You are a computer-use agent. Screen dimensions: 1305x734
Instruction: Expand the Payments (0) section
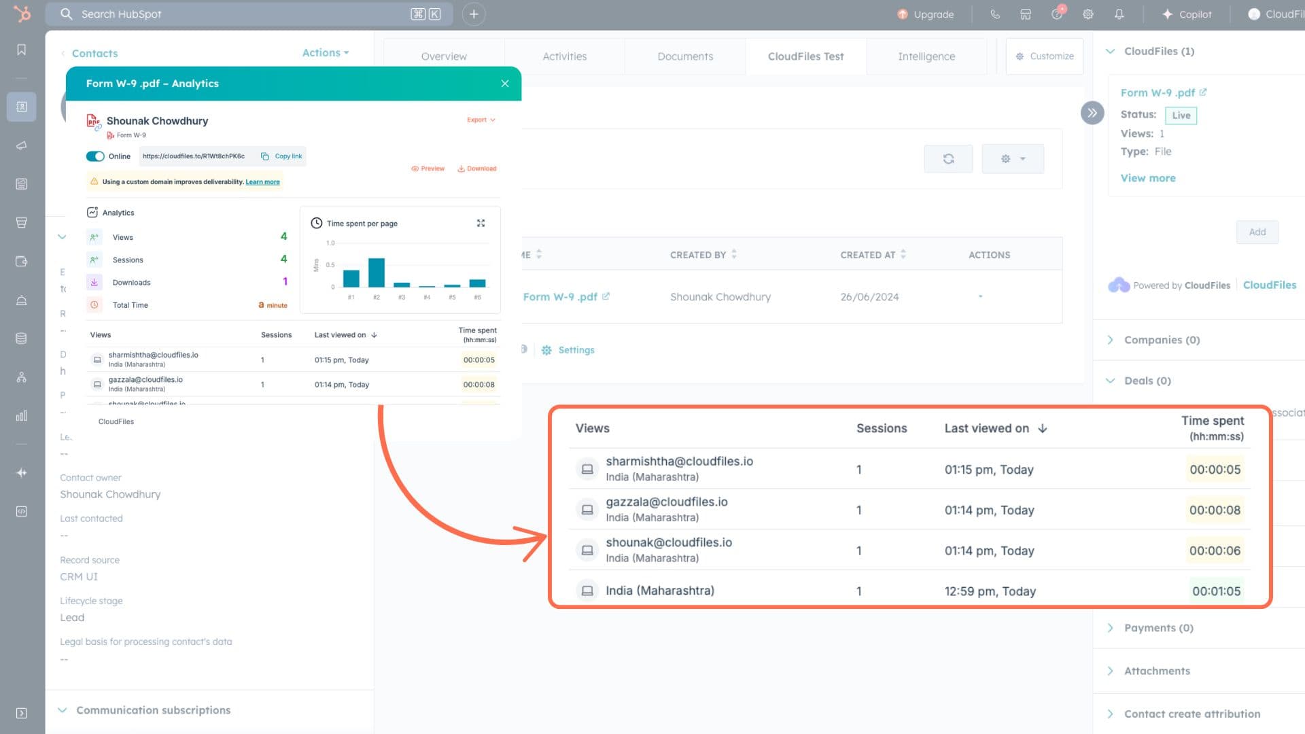click(1111, 627)
